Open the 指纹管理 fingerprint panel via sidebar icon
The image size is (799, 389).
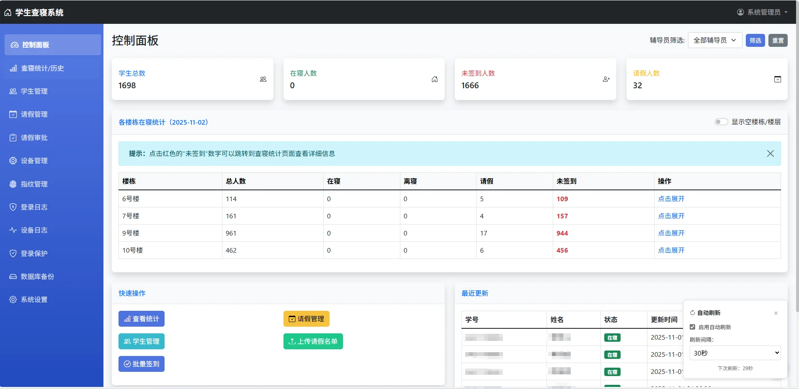(x=13, y=184)
